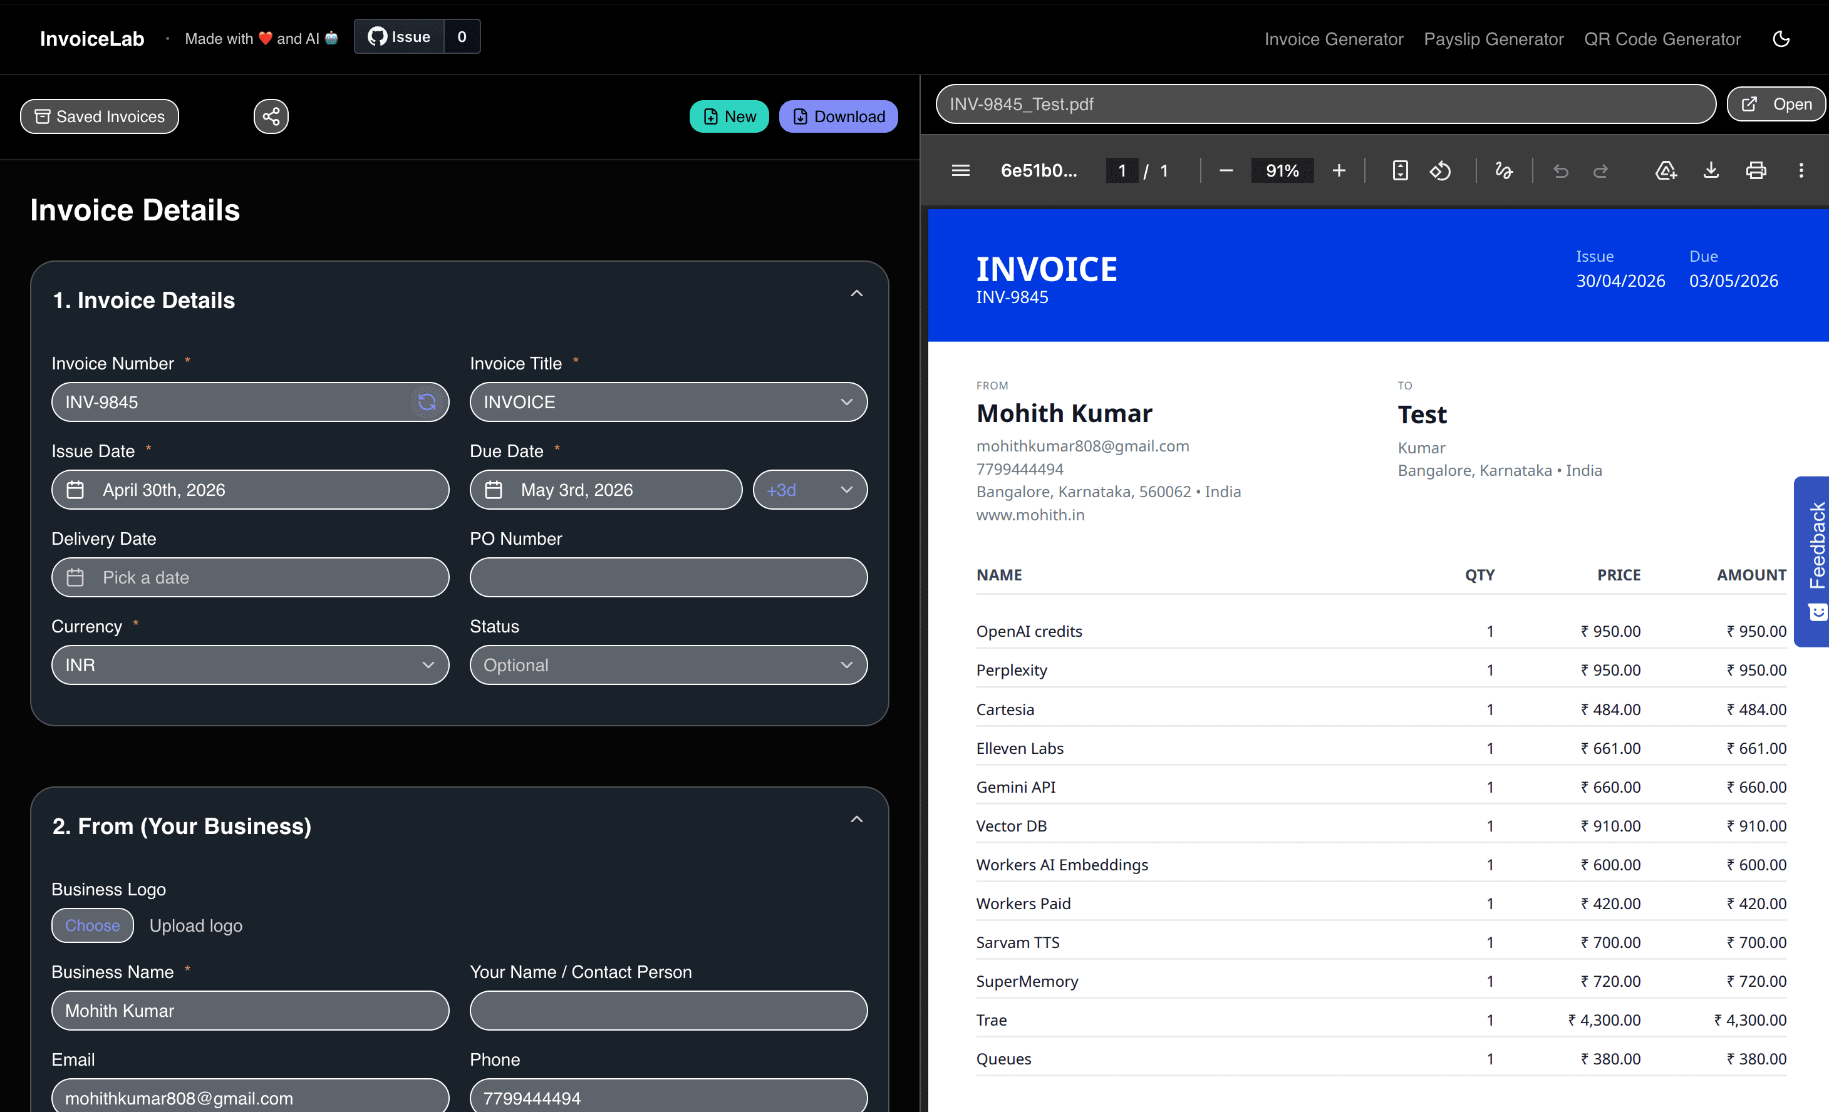Zoom in the PDF preview
The height and width of the screenshot is (1112, 1829).
tap(1339, 171)
